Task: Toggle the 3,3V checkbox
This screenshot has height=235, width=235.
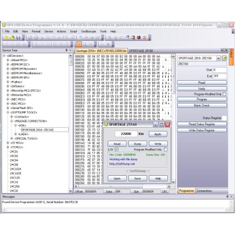Action: pyautogui.click(x=117, y=149)
